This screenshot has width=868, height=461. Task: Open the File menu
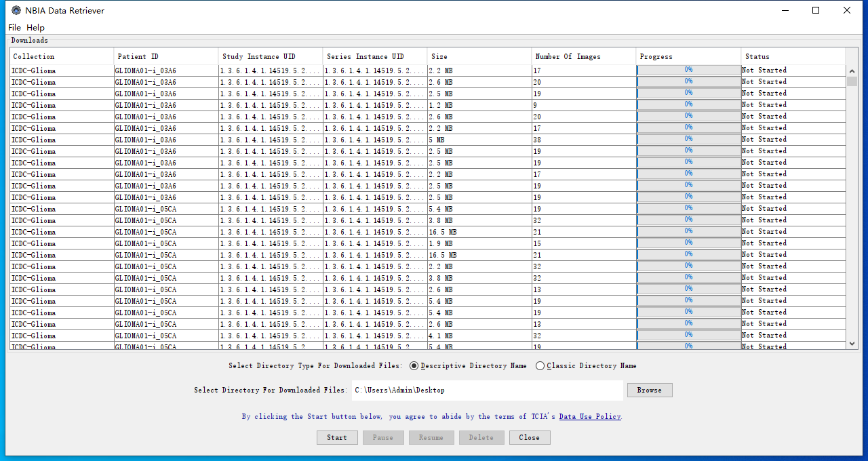(x=14, y=28)
